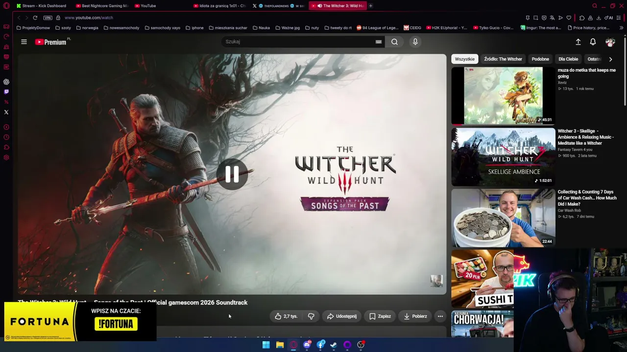Open the 'CEIDG' bookmark
Image resolution: width=627 pixels, height=352 pixels.
(x=412, y=28)
